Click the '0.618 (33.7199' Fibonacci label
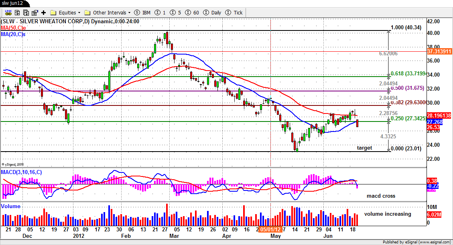Screen dimensions: 453x245 (x=408, y=74)
